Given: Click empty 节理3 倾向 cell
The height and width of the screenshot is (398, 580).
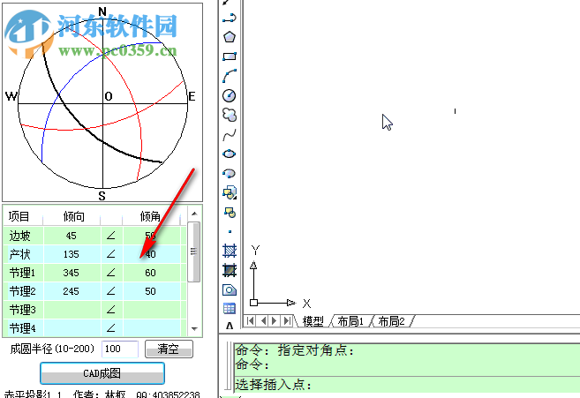Looking at the screenshot, I should (x=72, y=310).
